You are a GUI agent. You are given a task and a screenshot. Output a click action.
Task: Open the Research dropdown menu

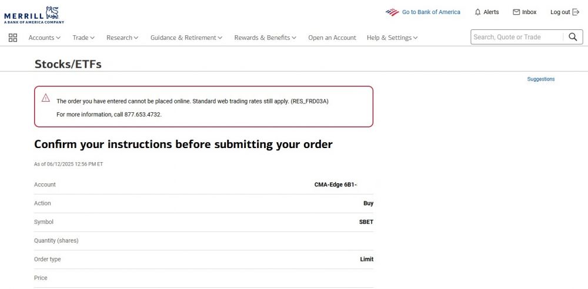(122, 38)
